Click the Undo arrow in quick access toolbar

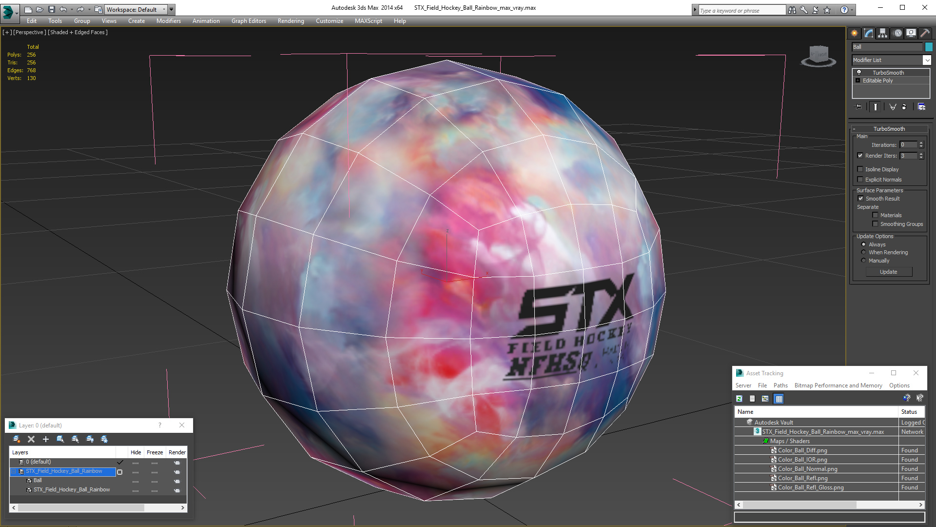click(x=63, y=9)
